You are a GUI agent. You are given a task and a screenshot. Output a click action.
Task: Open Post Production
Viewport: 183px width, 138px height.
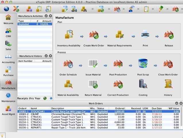(x=118, y=64)
